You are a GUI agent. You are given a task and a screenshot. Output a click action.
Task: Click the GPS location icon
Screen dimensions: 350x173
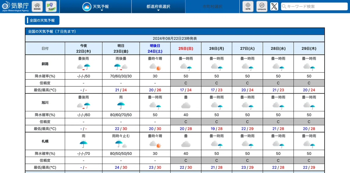click(248, 6)
